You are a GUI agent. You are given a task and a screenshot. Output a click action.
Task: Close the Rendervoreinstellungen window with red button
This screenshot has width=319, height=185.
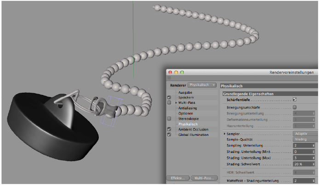pyautogui.click(x=170, y=72)
